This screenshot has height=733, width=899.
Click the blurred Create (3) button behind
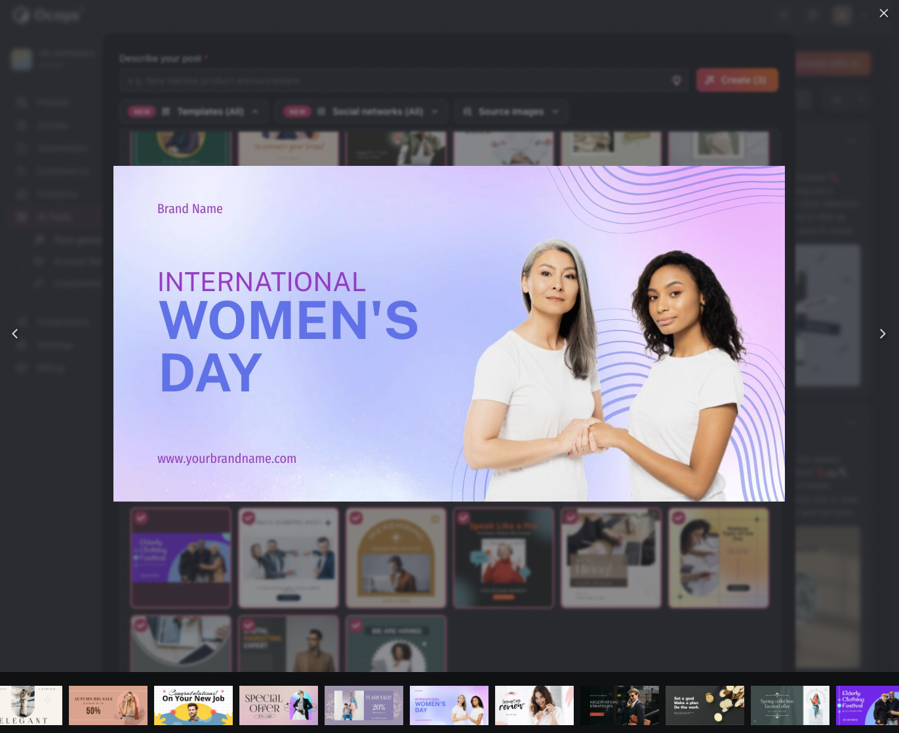click(737, 80)
